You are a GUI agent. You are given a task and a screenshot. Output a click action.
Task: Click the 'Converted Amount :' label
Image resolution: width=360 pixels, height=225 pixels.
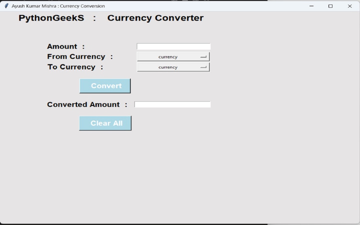(87, 104)
